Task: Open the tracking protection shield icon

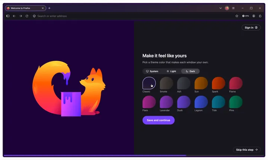Action: (x=34, y=16)
